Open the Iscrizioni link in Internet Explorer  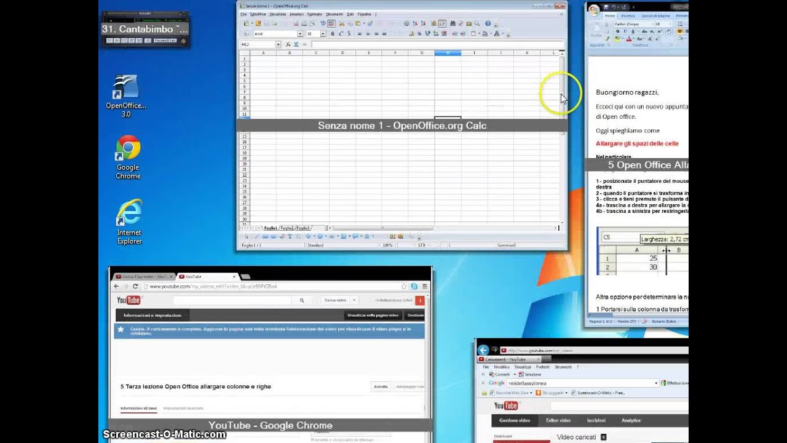596,420
